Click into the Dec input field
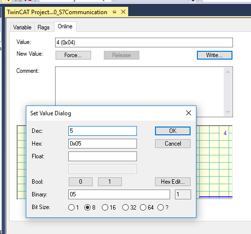The width and height of the screenshot is (251, 234). pos(102,131)
